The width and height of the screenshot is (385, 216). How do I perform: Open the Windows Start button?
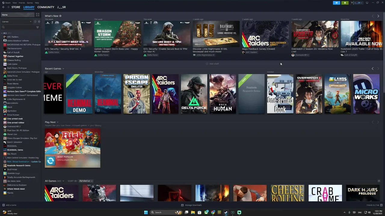(146, 212)
